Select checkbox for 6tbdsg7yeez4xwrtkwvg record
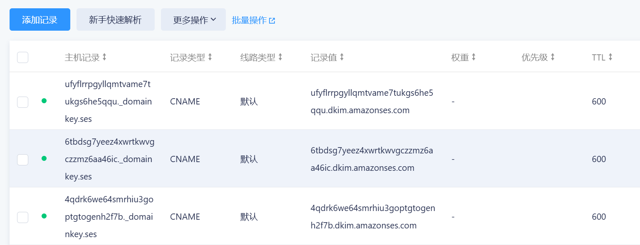 (x=22, y=159)
